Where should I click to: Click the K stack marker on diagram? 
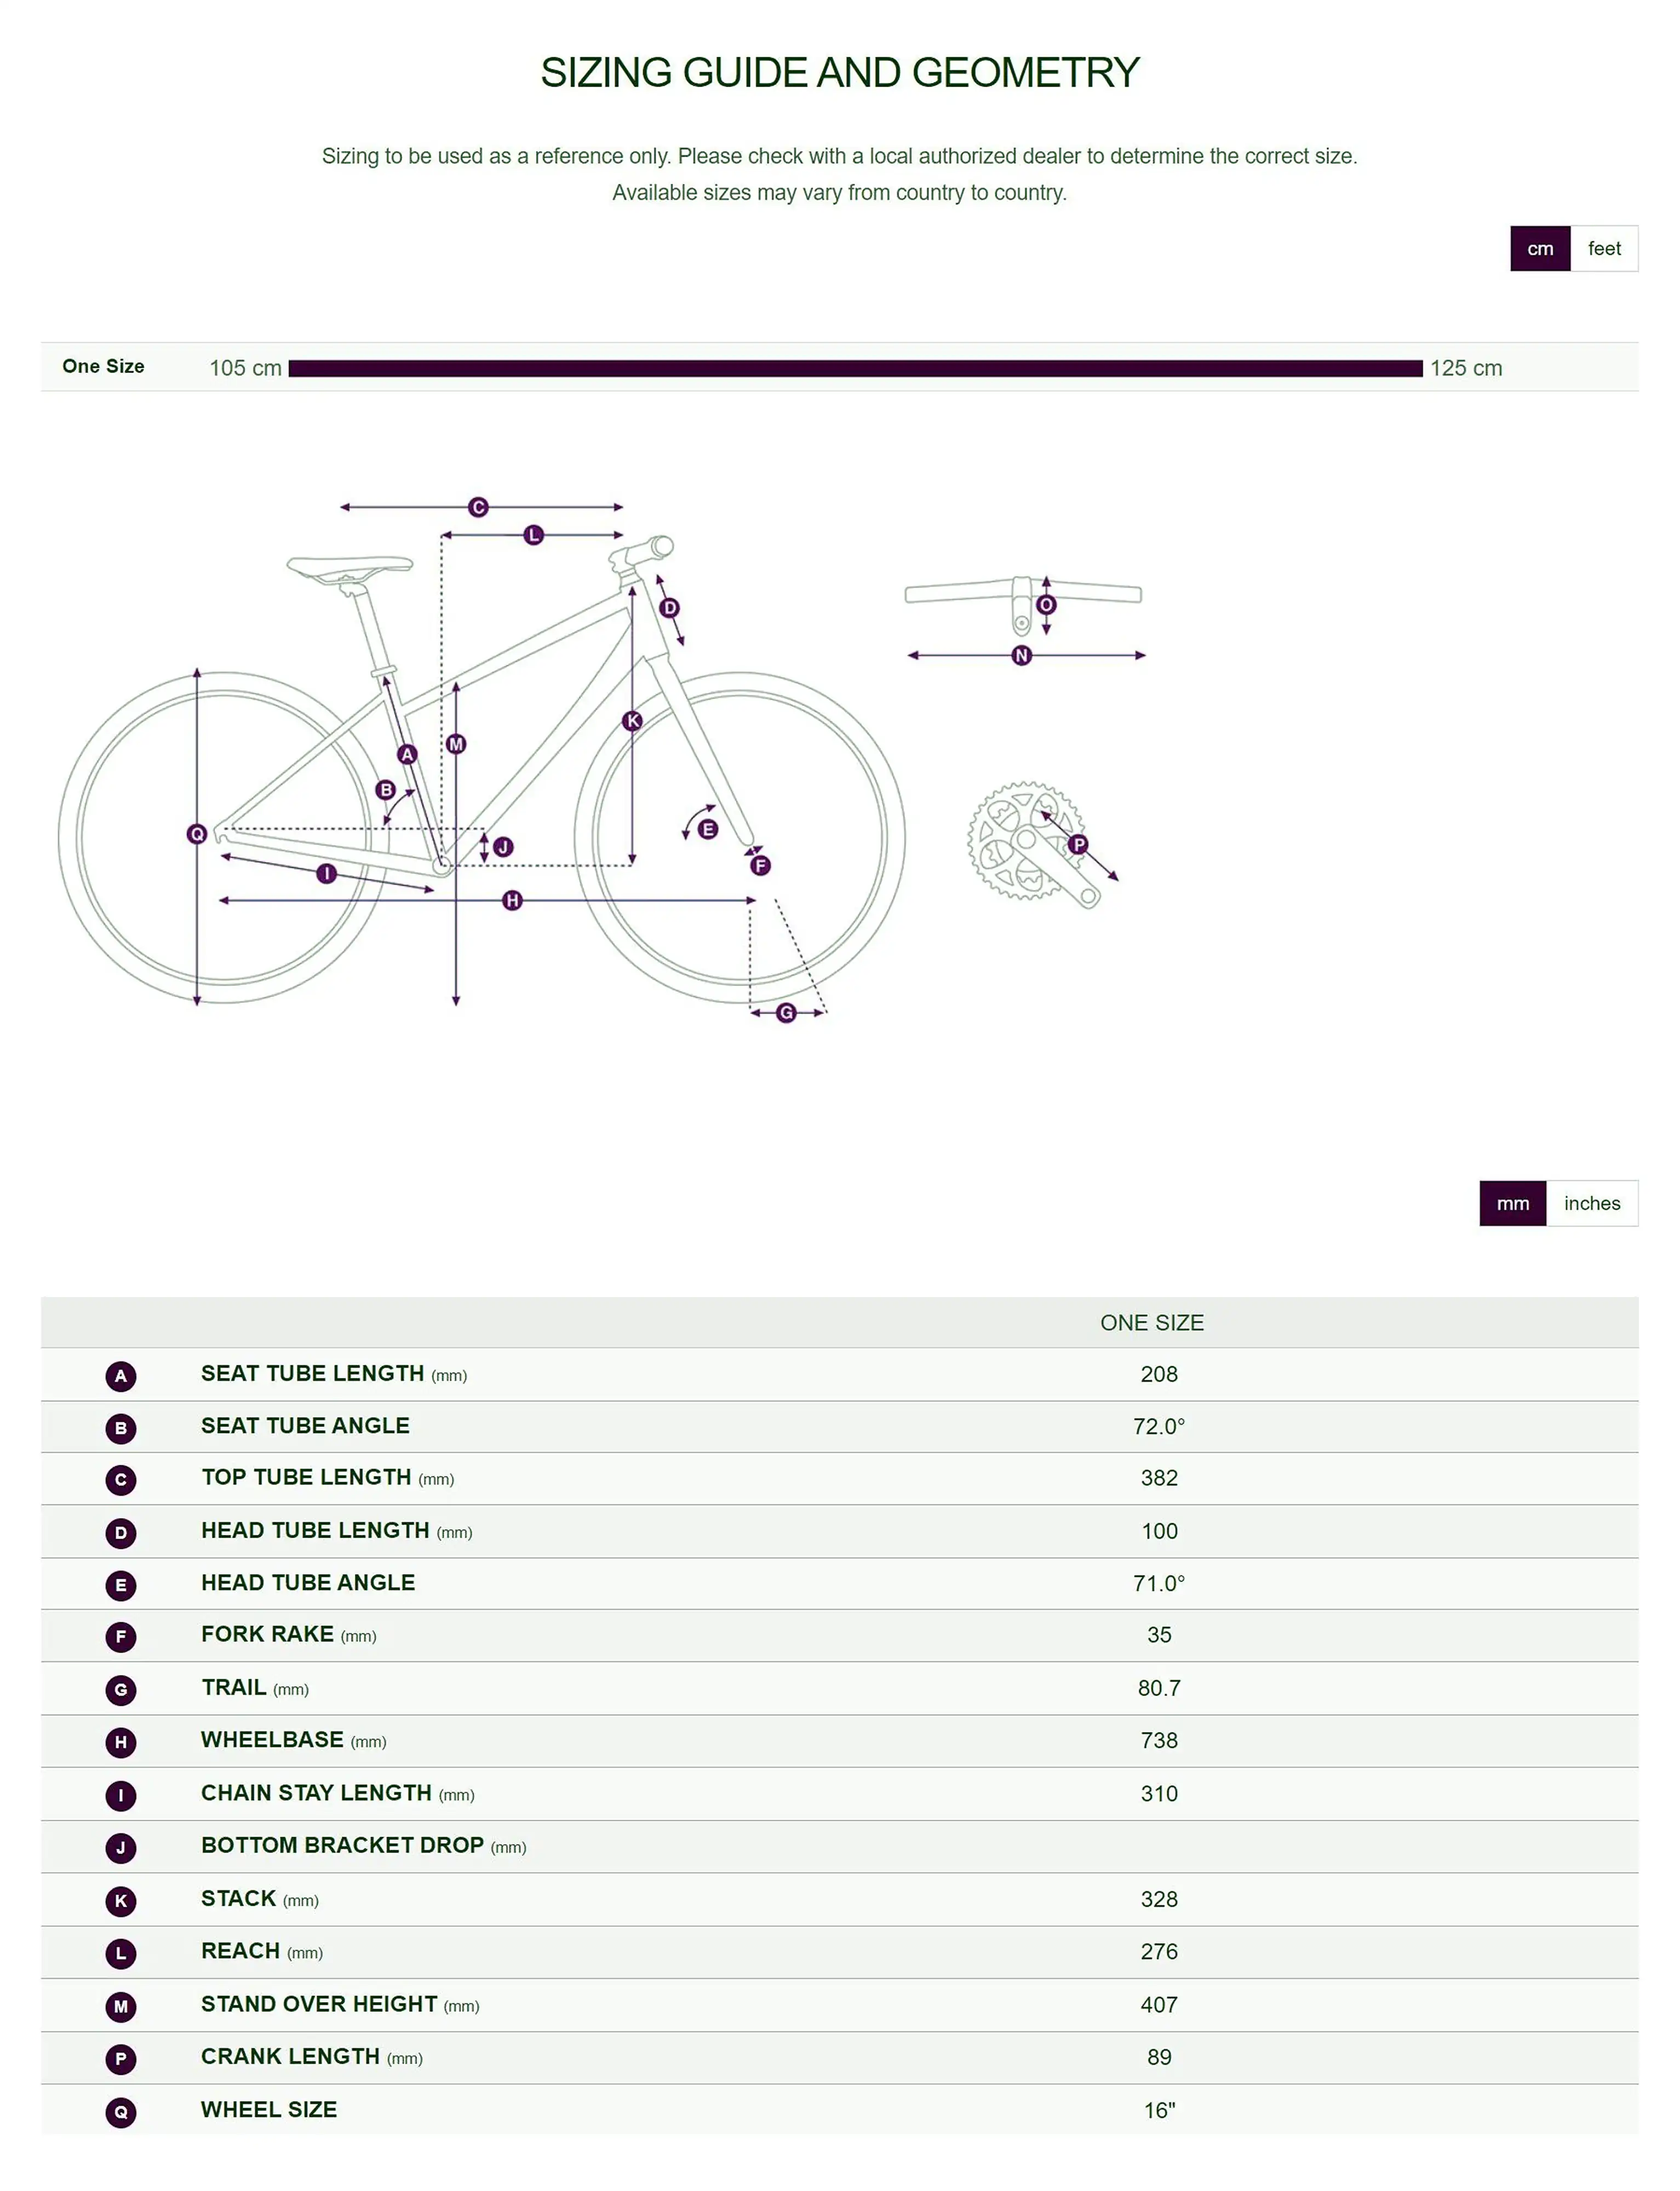click(632, 720)
